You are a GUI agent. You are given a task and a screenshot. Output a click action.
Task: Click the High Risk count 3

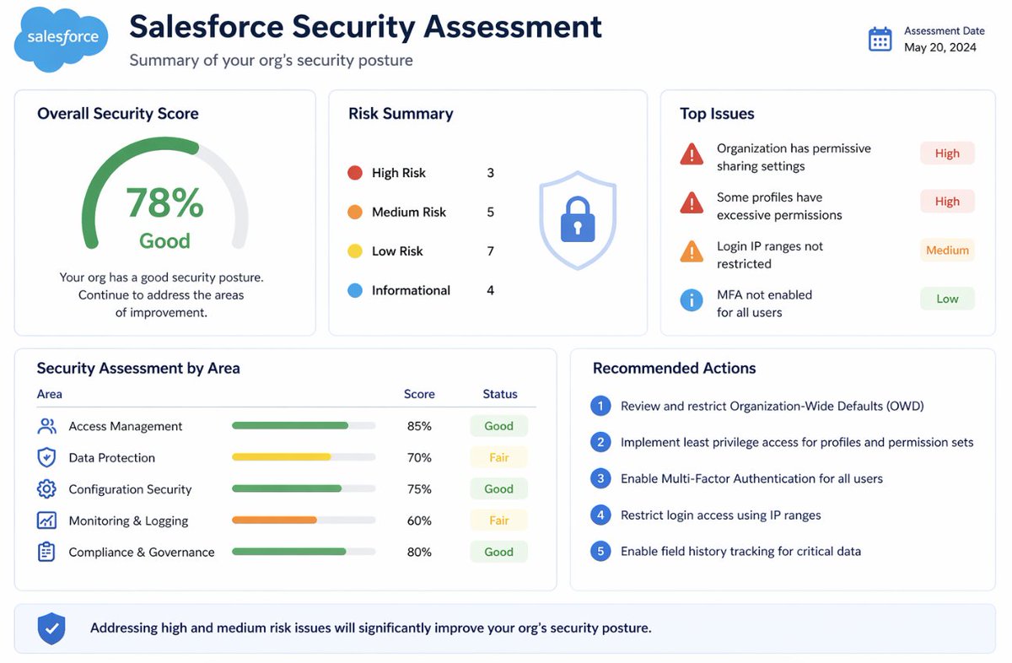tap(491, 173)
